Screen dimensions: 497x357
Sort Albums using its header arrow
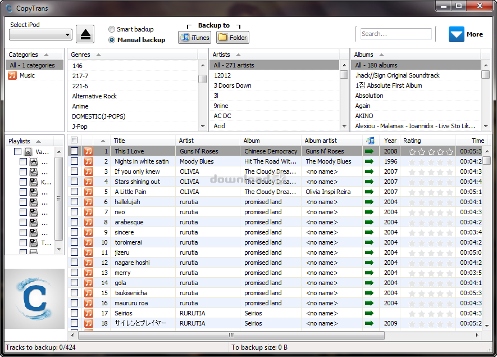pyautogui.click(x=382, y=55)
